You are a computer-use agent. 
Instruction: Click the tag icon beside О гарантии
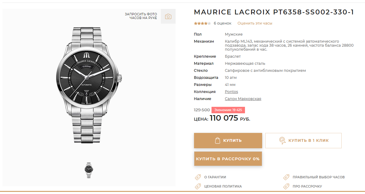(198, 177)
